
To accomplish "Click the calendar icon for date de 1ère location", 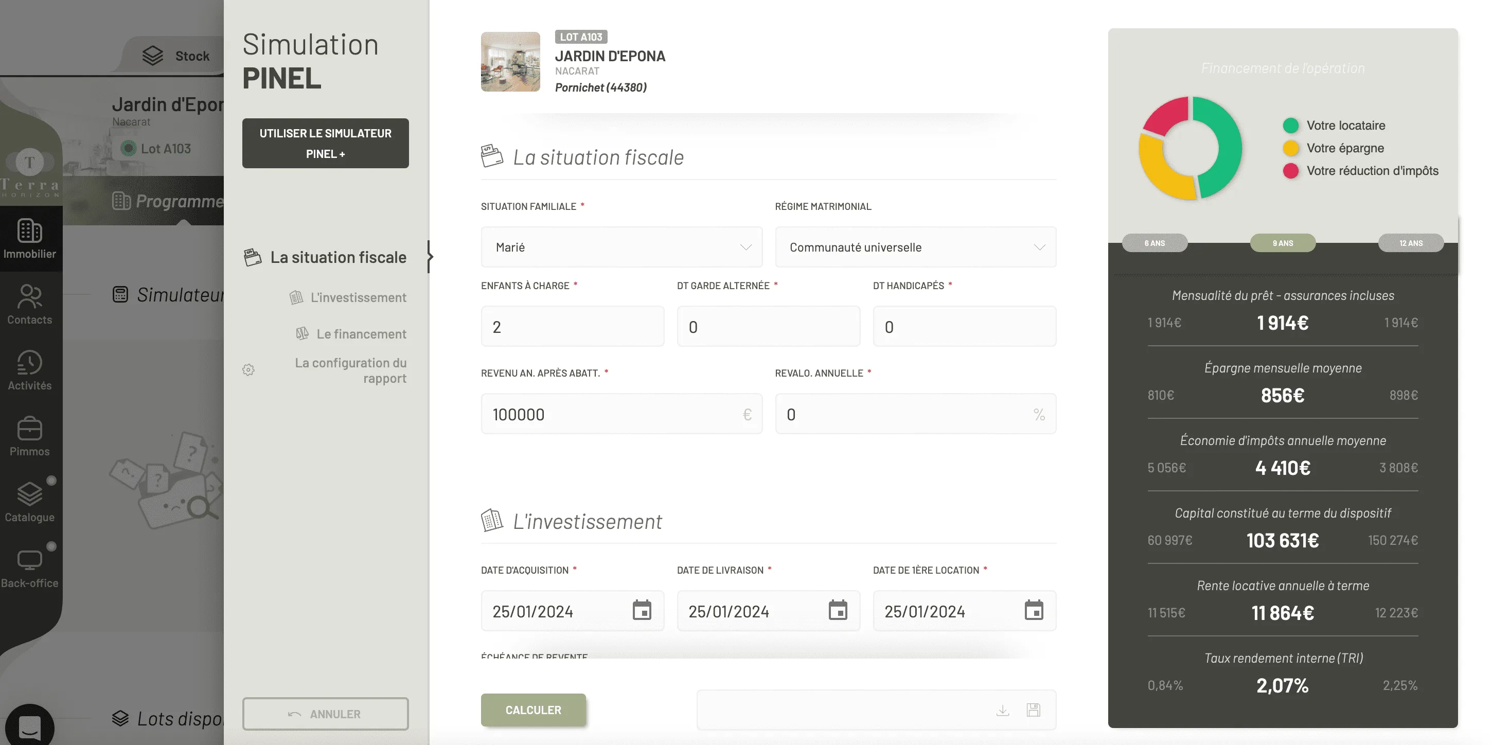I will pos(1034,611).
